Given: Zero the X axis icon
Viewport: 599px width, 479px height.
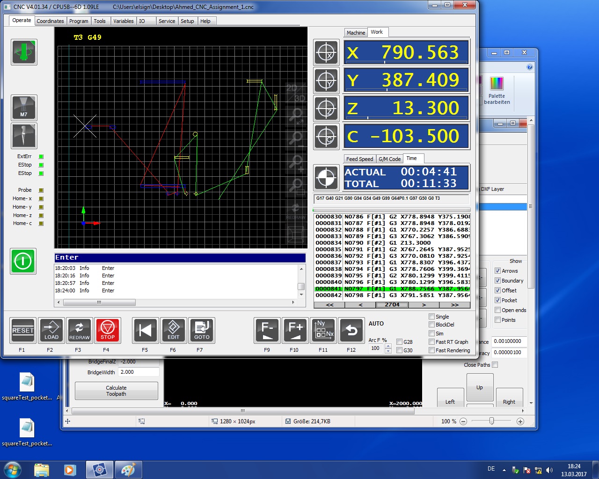Looking at the screenshot, I should (326, 52).
